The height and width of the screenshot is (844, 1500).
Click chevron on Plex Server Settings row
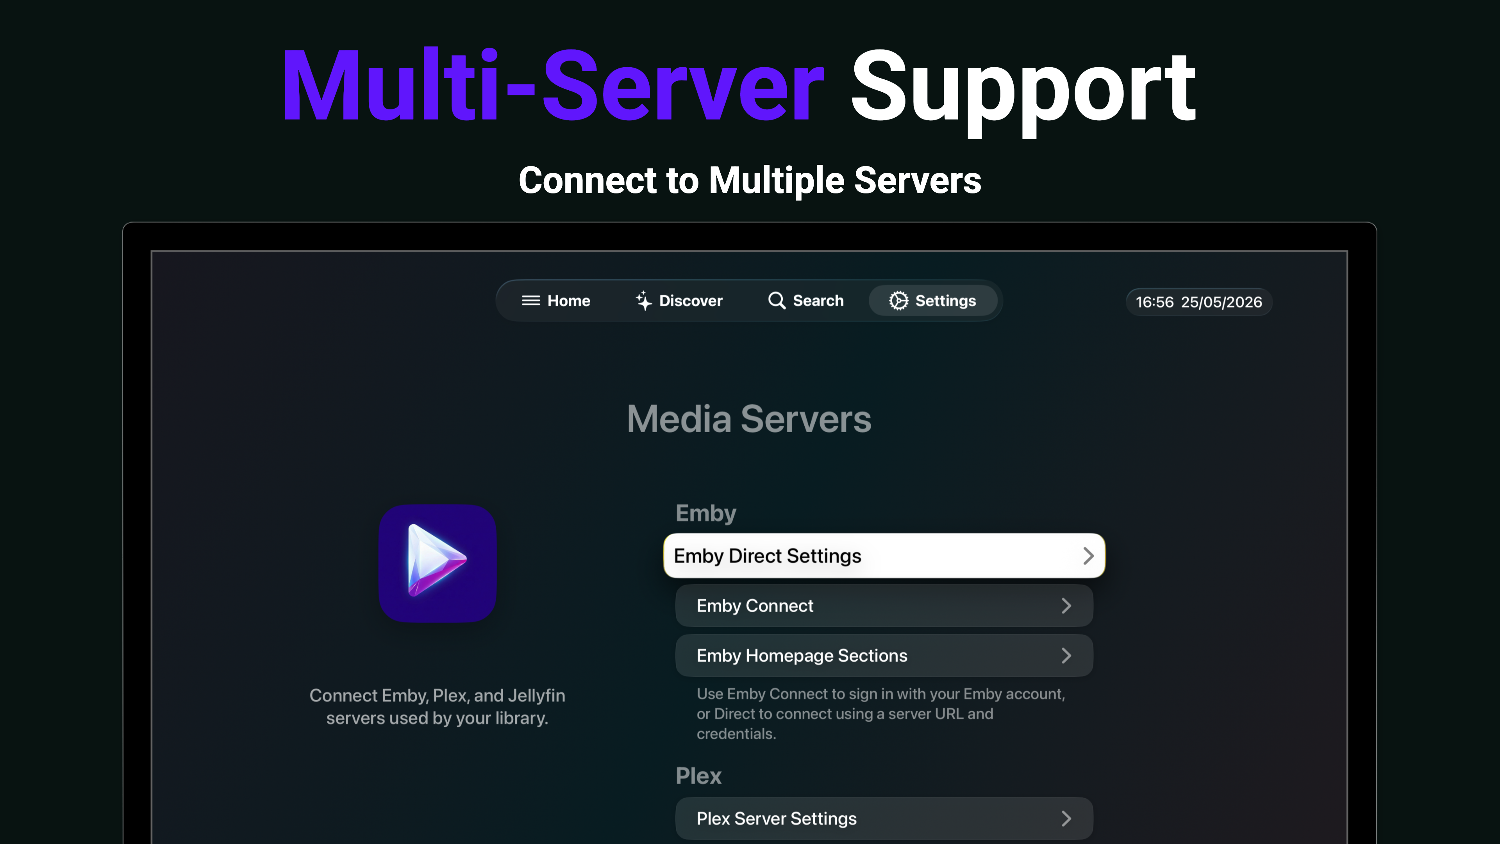pyautogui.click(x=1066, y=818)
